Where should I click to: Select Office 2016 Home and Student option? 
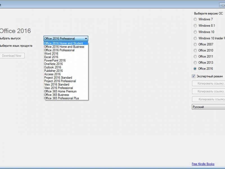click(x=66, y=43)
